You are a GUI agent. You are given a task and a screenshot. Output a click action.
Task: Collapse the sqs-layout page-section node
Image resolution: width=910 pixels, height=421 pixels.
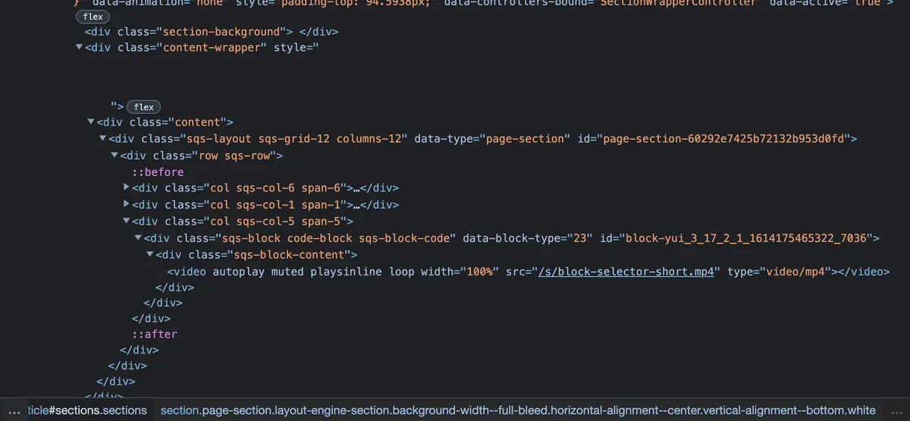103,139
